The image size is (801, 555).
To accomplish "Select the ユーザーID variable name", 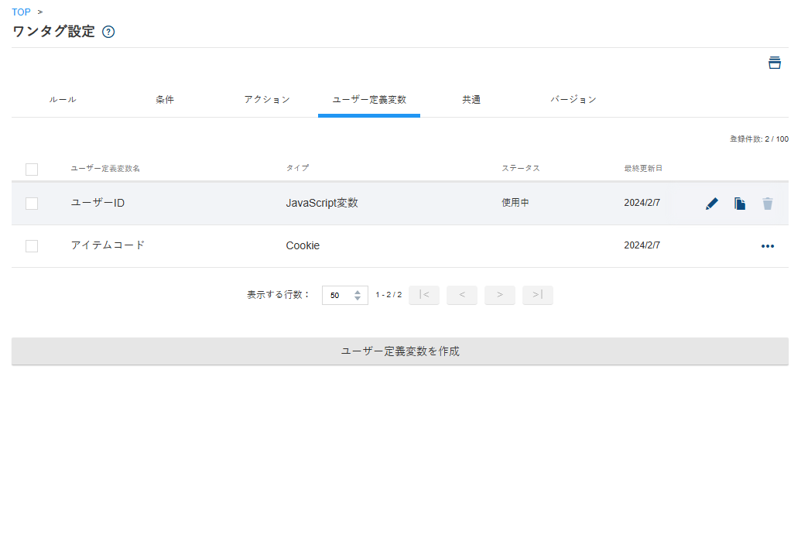I will click(x=98, y=203).
